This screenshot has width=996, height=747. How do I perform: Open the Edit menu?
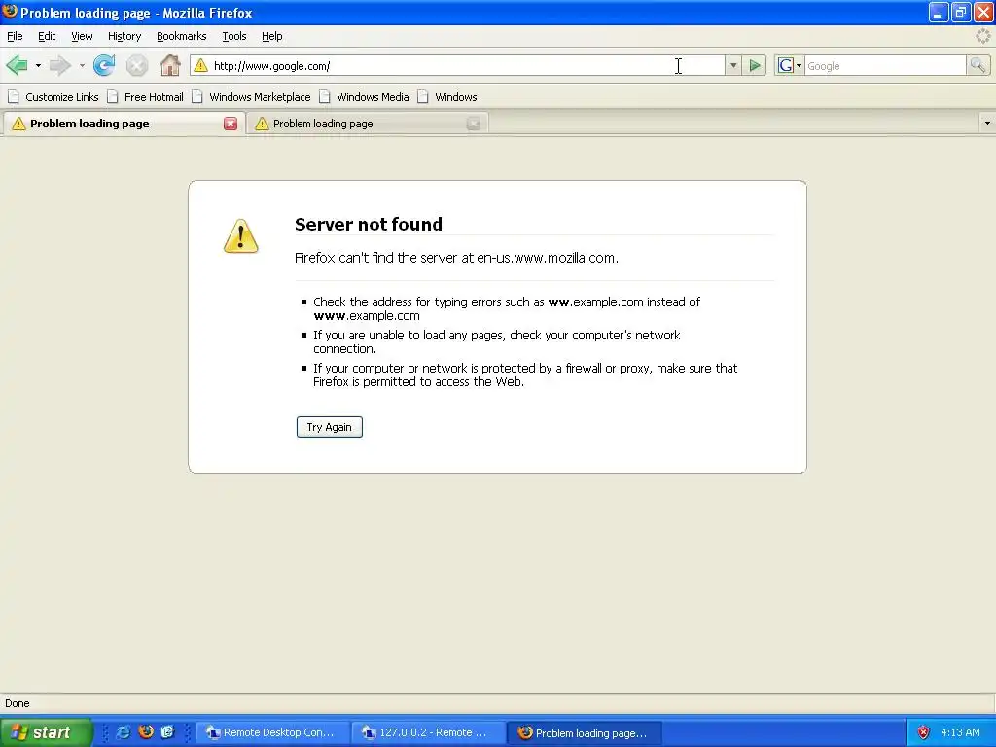tap(47, 36)
